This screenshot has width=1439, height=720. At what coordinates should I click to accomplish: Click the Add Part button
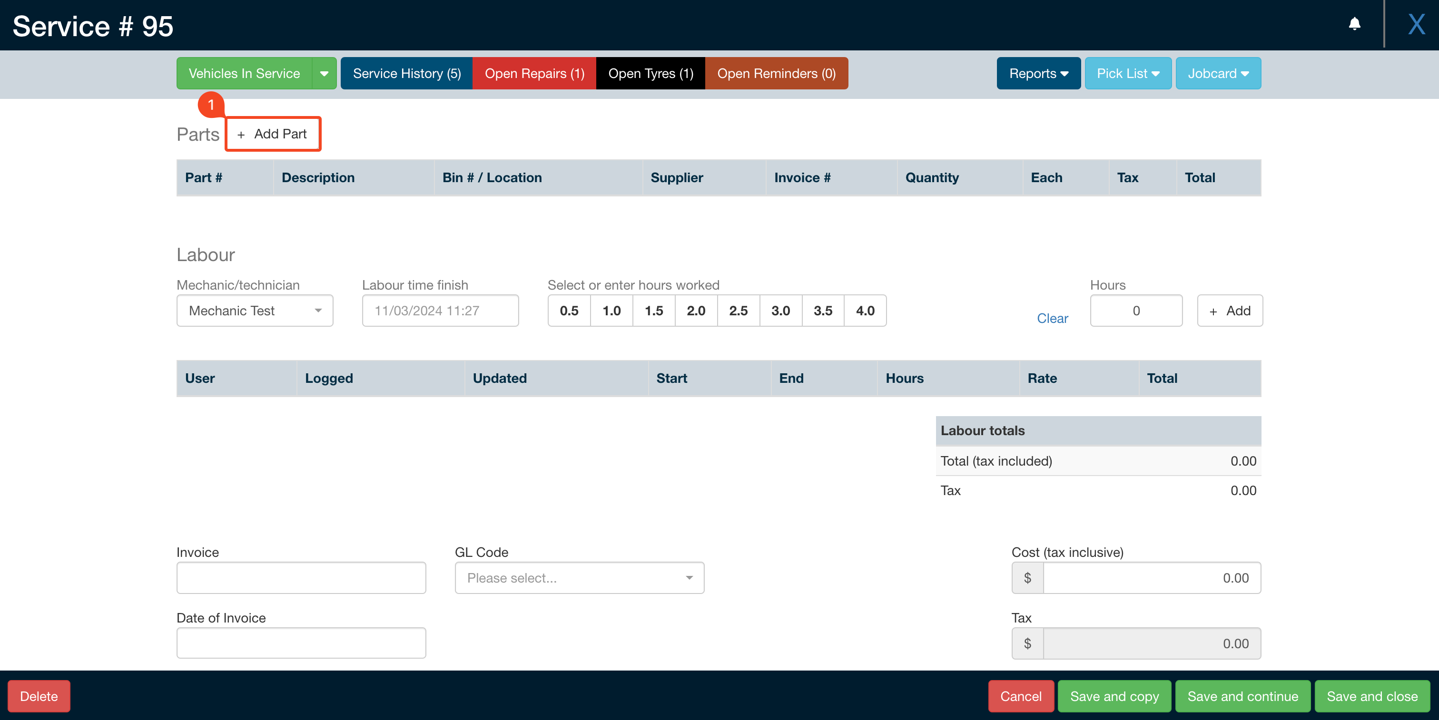point(273,134)
